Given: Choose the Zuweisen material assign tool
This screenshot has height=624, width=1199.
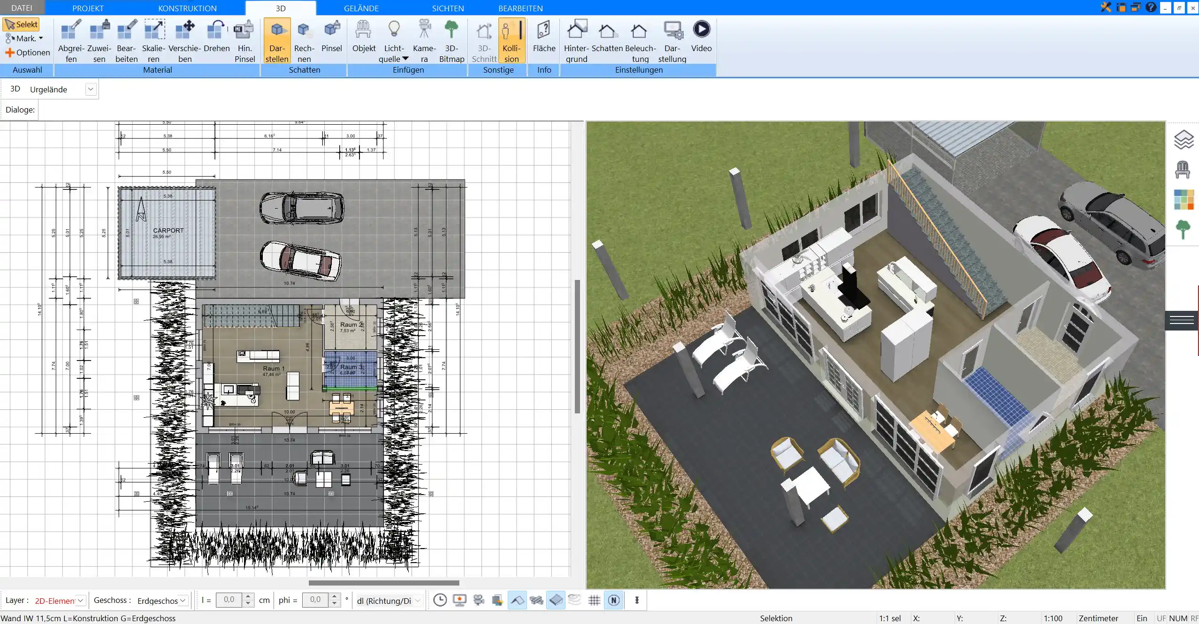Looking at the screenshot, I should coord(99,41).
